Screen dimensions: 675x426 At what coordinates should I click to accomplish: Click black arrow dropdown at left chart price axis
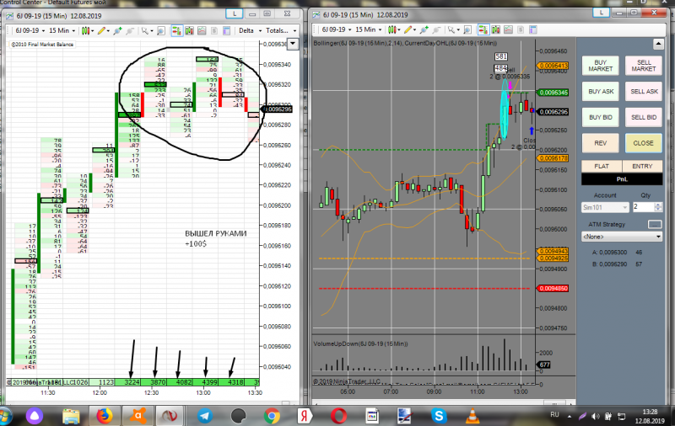click(x=293, y=44)
